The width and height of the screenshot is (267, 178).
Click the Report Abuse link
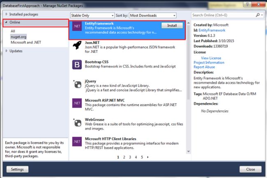[204, 67]
